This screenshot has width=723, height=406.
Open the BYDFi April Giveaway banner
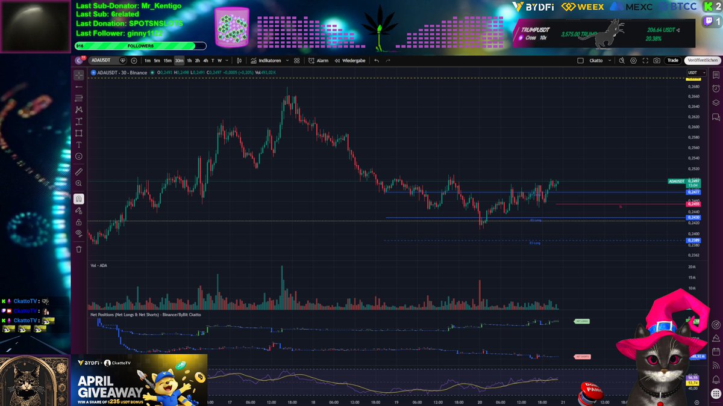coord(139,380)
